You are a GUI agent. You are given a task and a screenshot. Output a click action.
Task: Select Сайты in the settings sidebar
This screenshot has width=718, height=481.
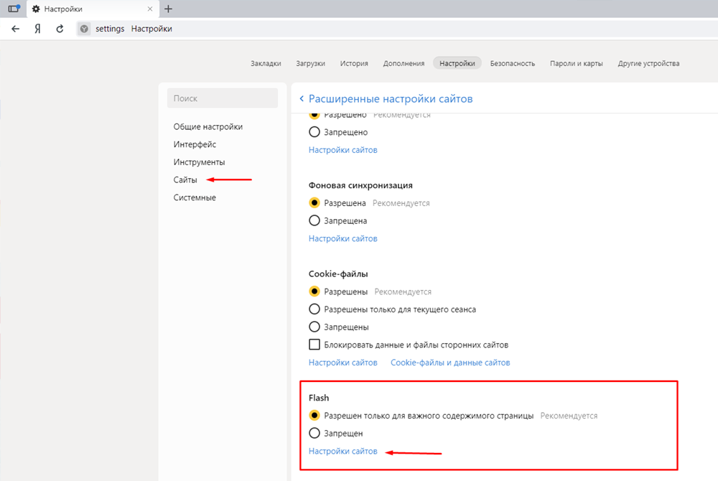(x=185, y=179)
